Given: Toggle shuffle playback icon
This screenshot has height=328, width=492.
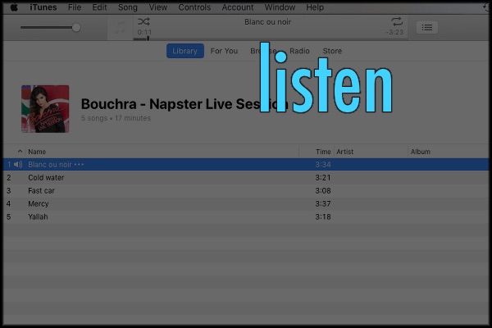Looking at the screenshot, I should coord(143,21).
